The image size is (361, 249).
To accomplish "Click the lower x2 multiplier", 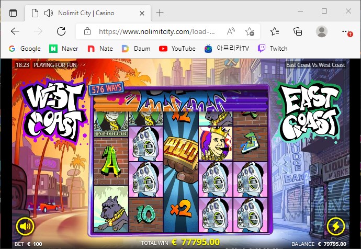I will [x=181, y=209].
